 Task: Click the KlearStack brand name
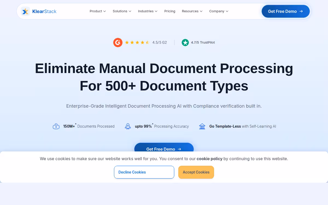[44, 11]
